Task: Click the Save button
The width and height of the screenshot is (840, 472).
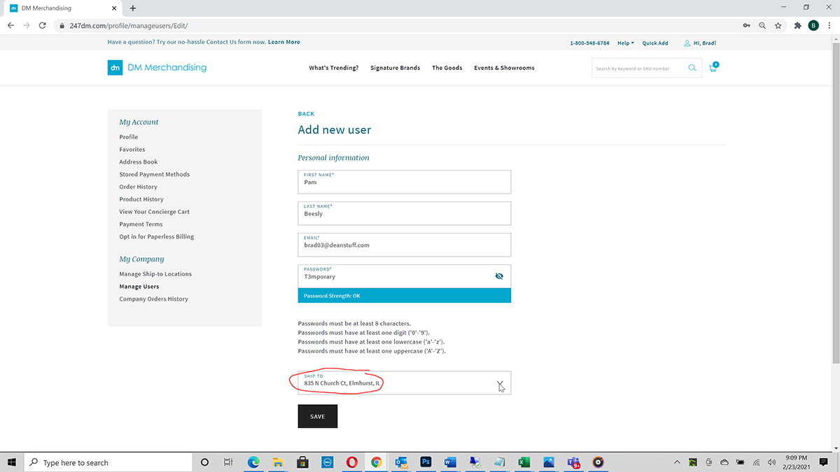Action: pos(317,416)
